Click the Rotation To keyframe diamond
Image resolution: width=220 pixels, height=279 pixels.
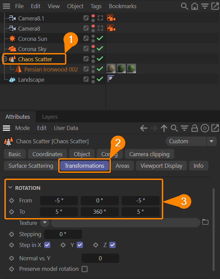(12, 212)
